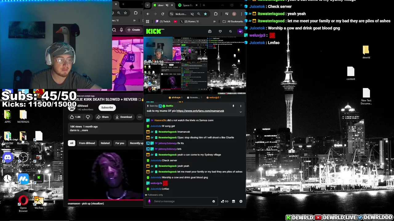Expand YouTube description with ...more
The image size is (394, 221).
click(84, 130)
